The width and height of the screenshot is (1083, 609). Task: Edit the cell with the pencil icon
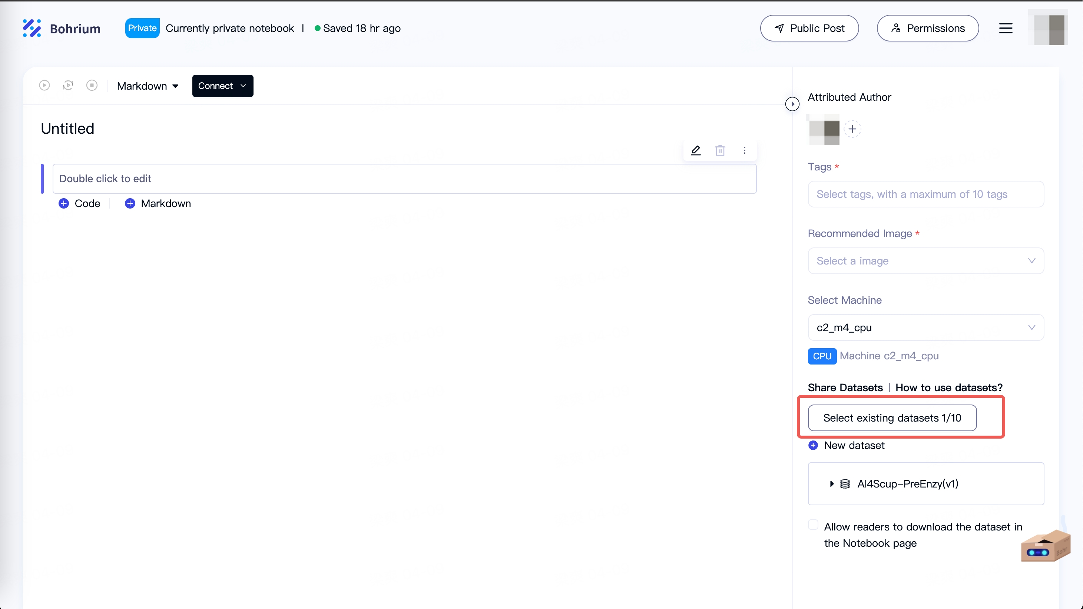(696, 150)
